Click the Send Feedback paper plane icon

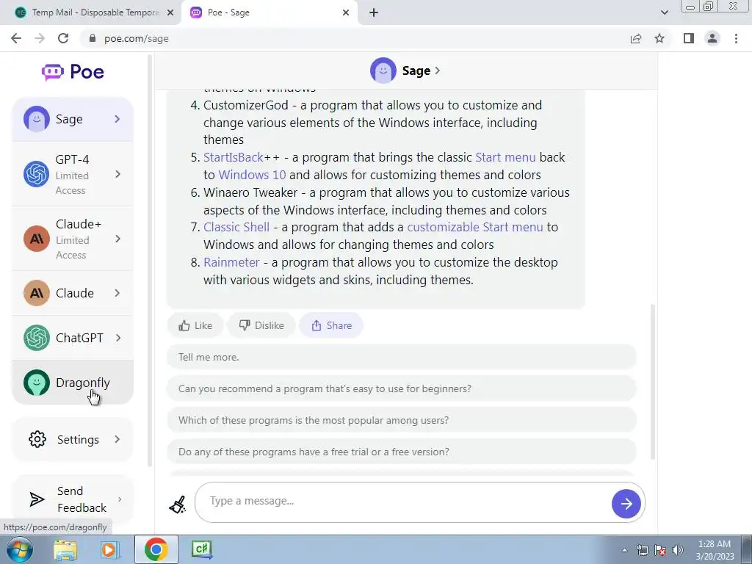pyautogui.click(x=37, y=499)
